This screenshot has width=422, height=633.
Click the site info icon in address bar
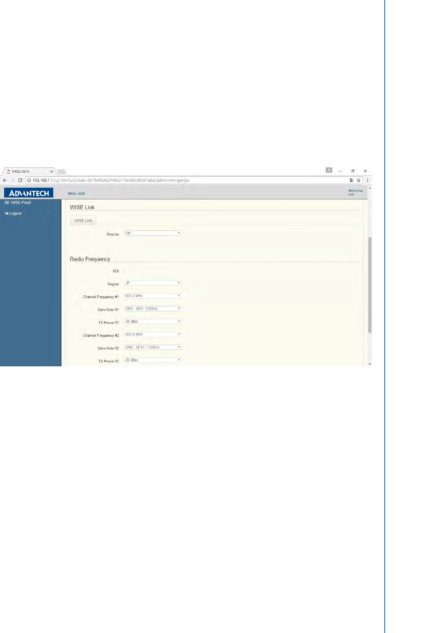[x=29, y=180]
